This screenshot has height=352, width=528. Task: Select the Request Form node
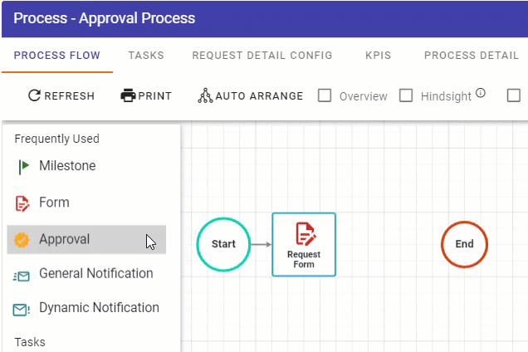[x=304, y=245]
